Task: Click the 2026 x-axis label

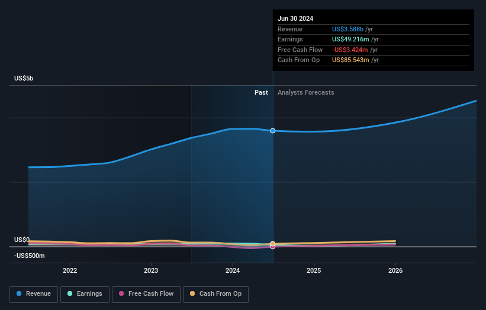Action: 395,271
